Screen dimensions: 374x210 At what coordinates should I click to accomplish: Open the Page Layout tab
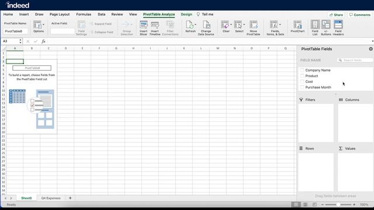[x=60, y=14]
